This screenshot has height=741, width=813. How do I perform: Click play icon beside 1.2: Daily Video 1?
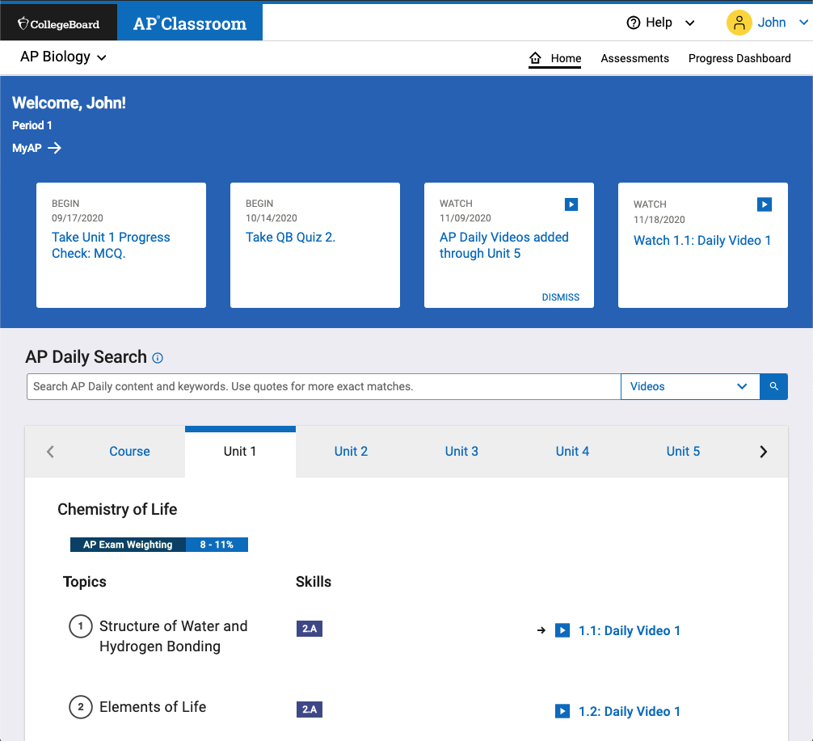tap(562, 711)
